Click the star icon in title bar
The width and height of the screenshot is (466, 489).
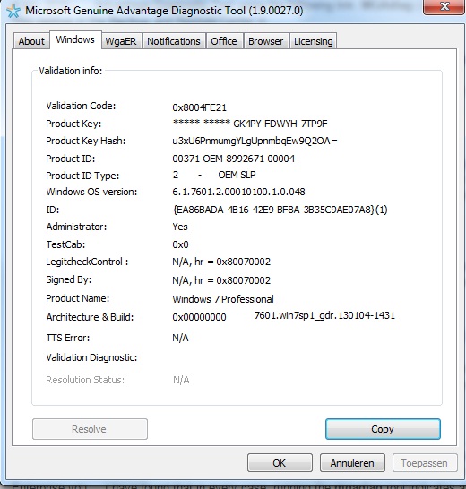tap(13, 11)
